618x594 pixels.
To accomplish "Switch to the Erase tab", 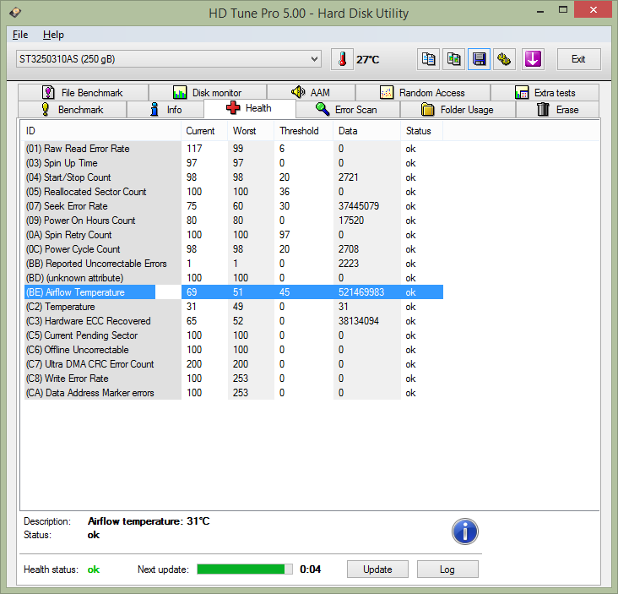I will 557,109.
